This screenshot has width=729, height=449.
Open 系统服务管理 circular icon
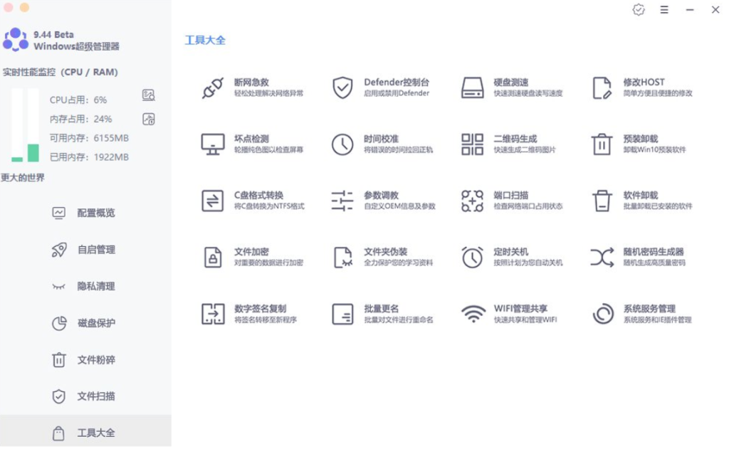tap(603, 315)
